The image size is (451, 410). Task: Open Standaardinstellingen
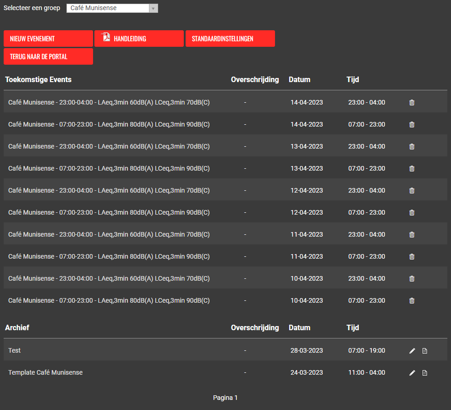[x=230, y=39]
